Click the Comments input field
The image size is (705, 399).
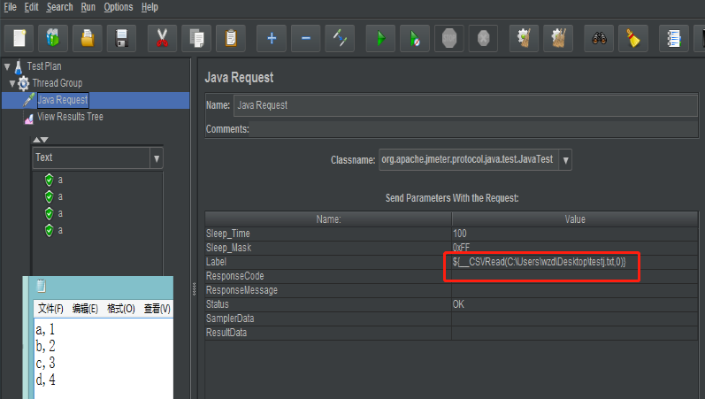click(x=473, y=129)
